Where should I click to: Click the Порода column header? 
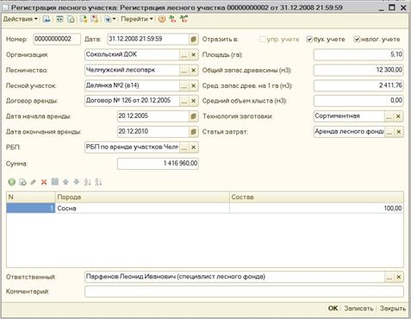[142, 197]
